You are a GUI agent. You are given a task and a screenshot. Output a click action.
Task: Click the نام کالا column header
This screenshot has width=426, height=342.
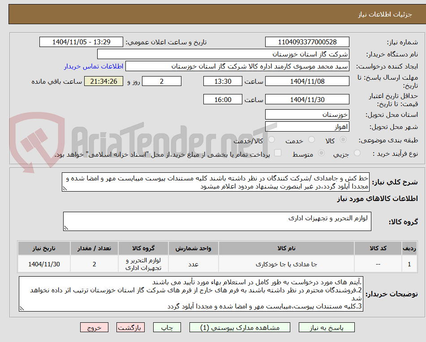[286, 248]
